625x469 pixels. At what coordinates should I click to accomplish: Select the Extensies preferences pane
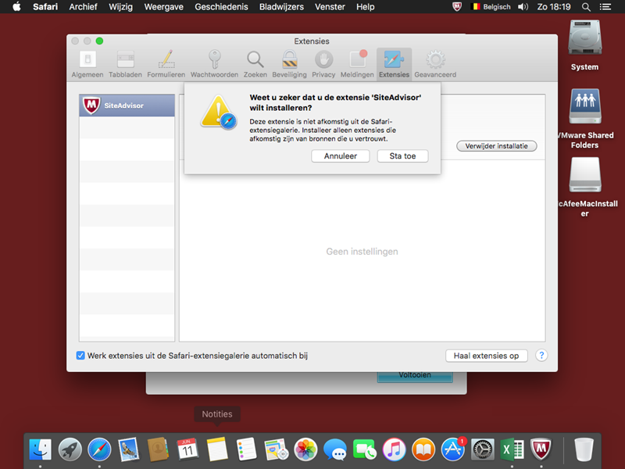tap(395, 64)
